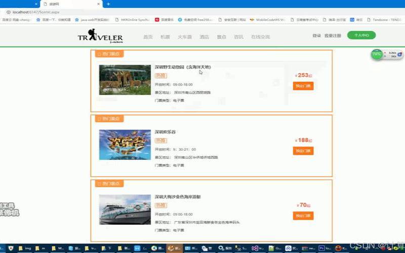Open the 首页 home nav item
The width and height of the screenshot is (405, 253).
[x=148, y=37]
